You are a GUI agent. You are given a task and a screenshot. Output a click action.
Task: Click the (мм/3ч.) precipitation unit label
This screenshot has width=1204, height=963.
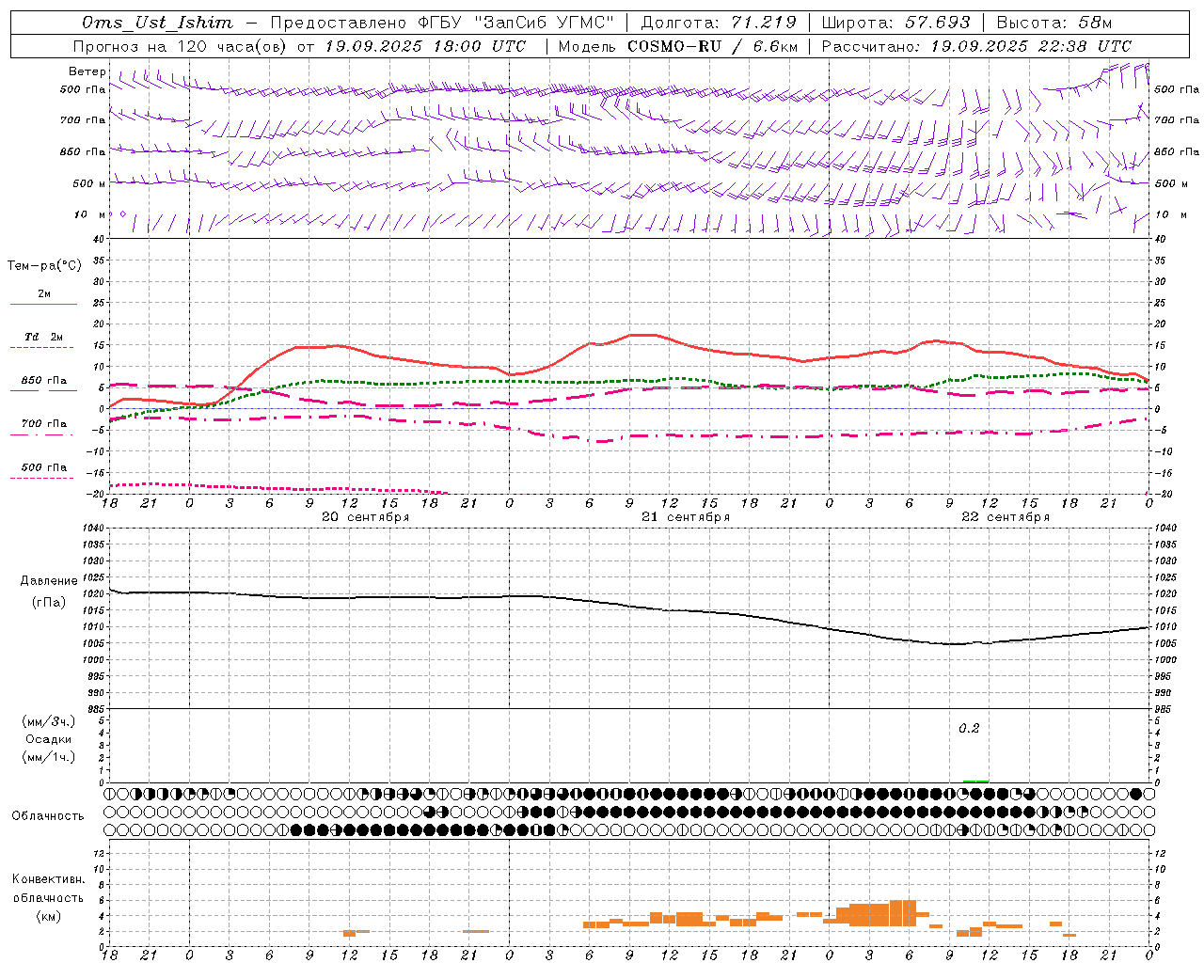49,722
